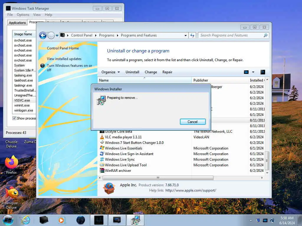Click the scroll-down arrow of program list

[267, 173]
